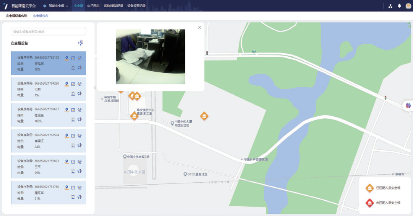Click the 智能建造云平台 logo
This screenshot has height=216, width=413.
[x=20, y=6]
